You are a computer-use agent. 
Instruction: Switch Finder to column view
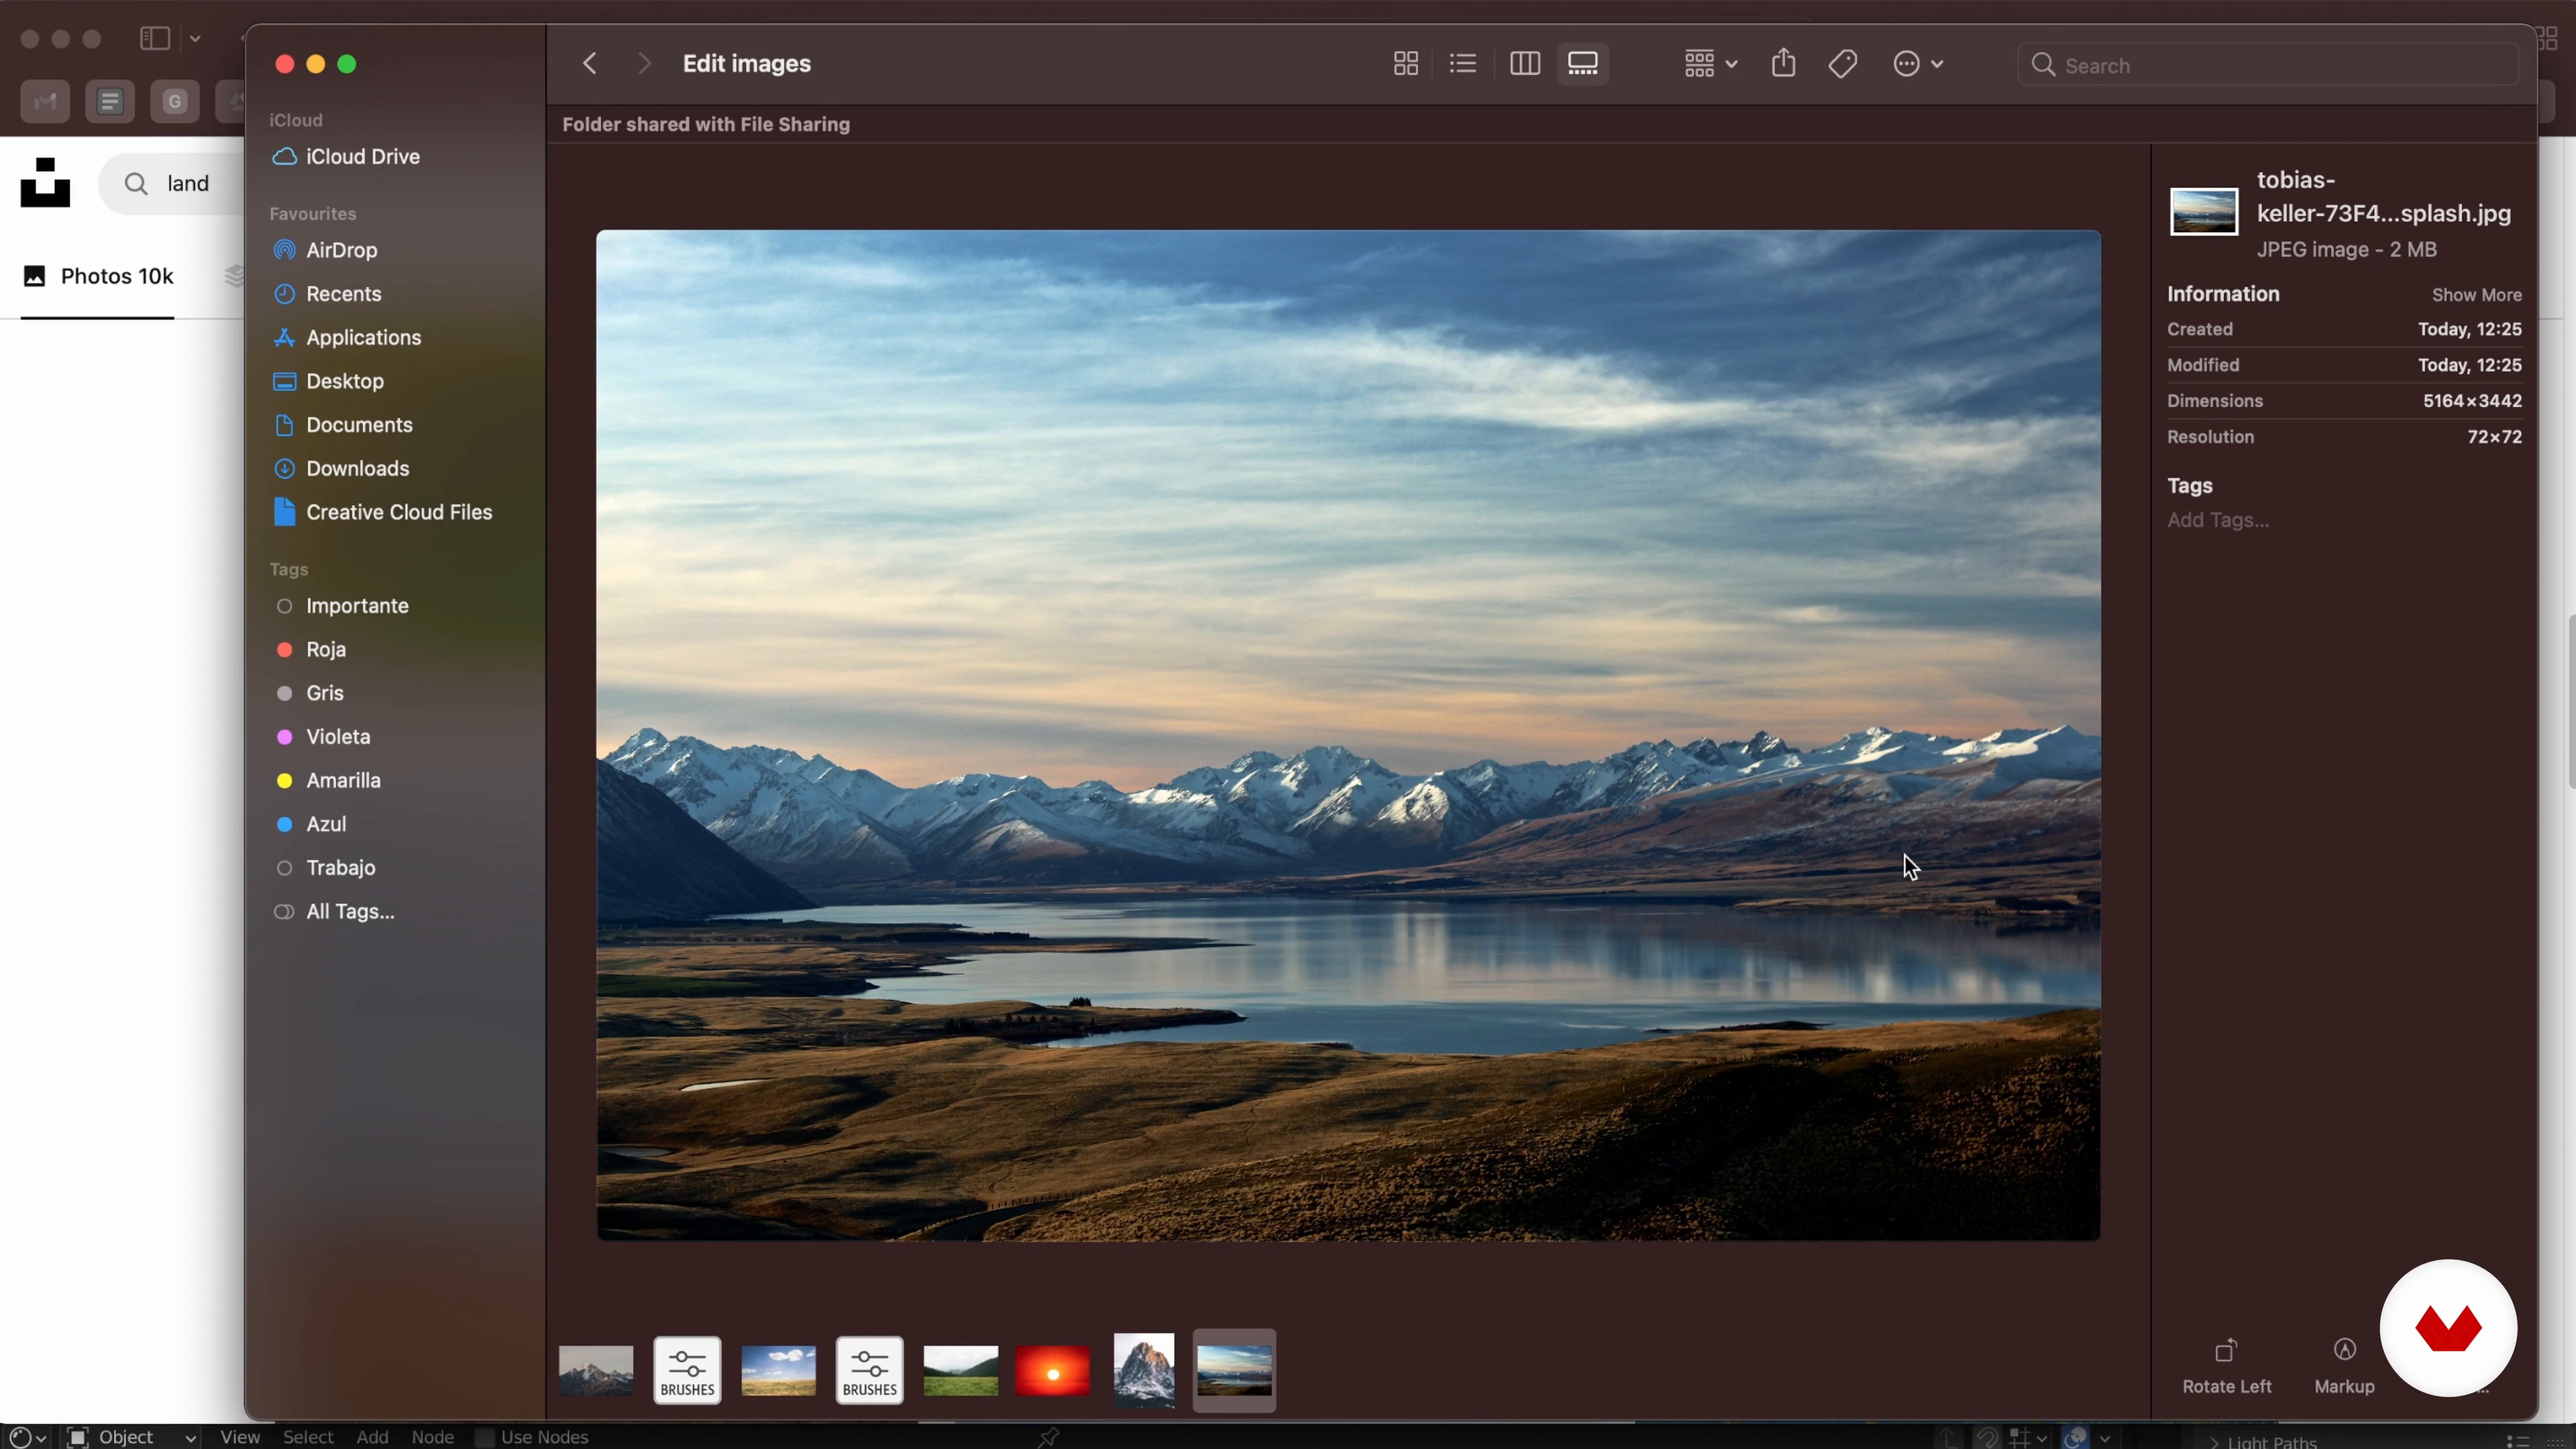coord(1524,64)
